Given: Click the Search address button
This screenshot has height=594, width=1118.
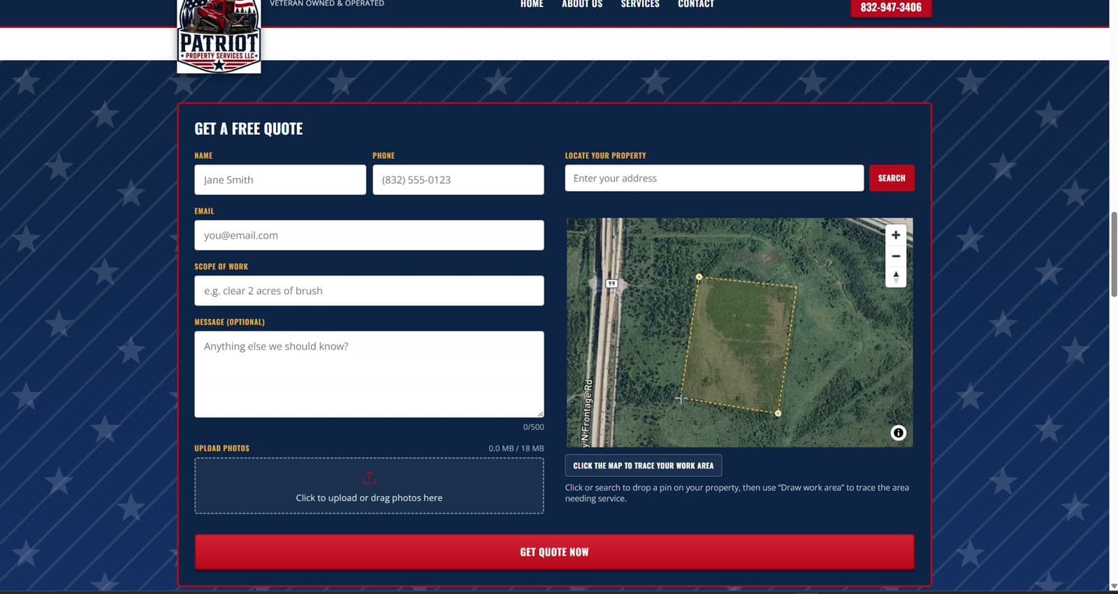Looking at the screenshot, I should [892, 178].
